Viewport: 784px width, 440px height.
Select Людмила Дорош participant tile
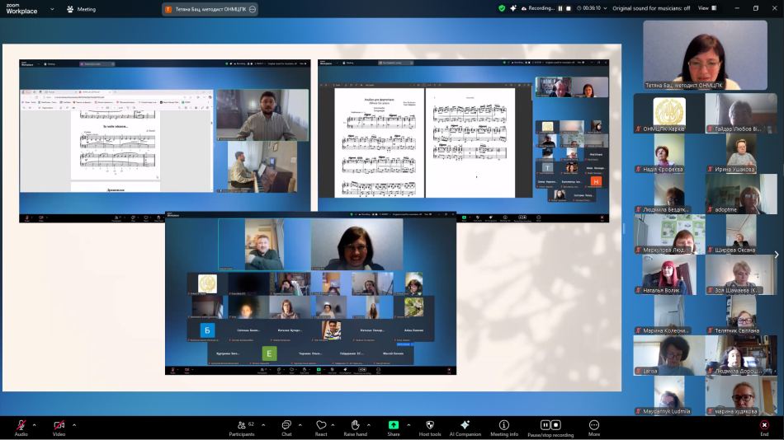(x=742, y=355)
